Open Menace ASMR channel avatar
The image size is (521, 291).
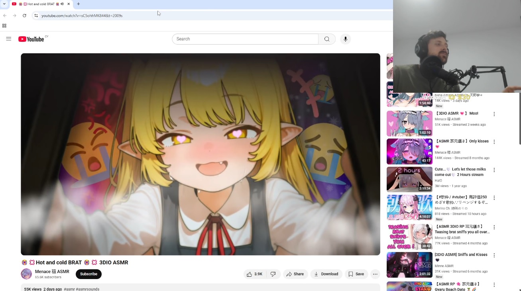tap(26, 274)
